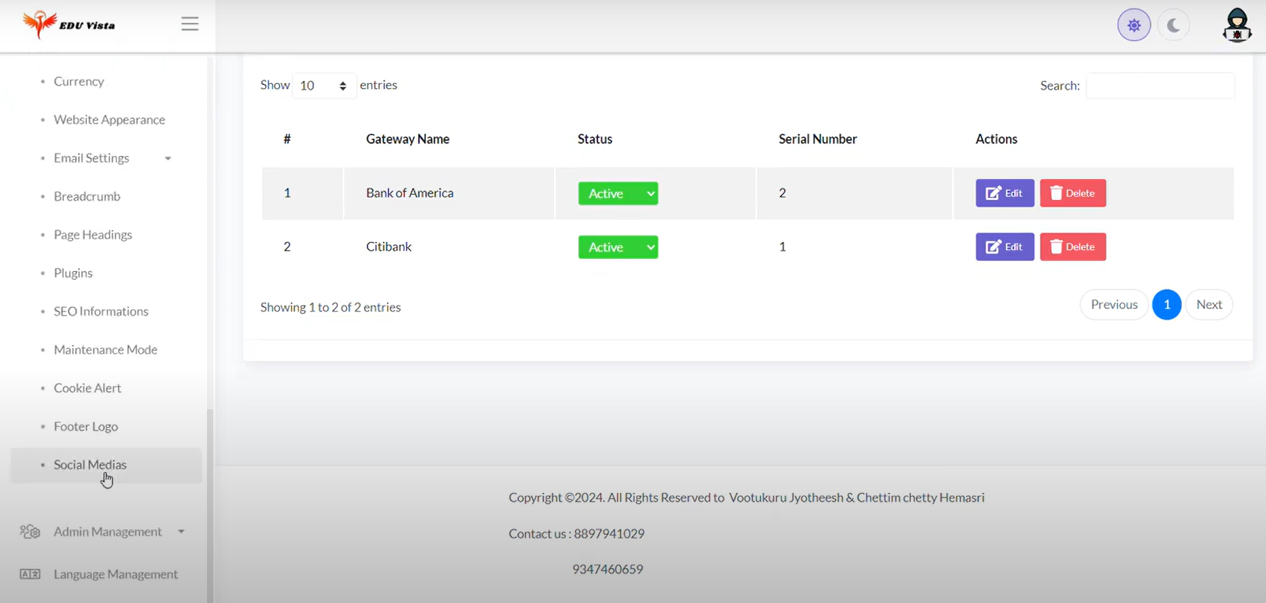
Task: Click phone number 9347460659
Action: tap(608, 569)
